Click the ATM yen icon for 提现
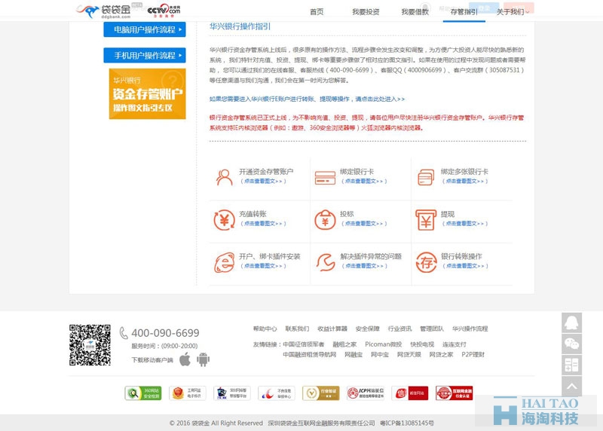The height and width of the screenshot is (431, 603). pos(426,220)
